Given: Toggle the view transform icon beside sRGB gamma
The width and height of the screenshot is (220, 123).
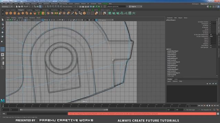Looking at the screenshot, I should coord(97,20).
